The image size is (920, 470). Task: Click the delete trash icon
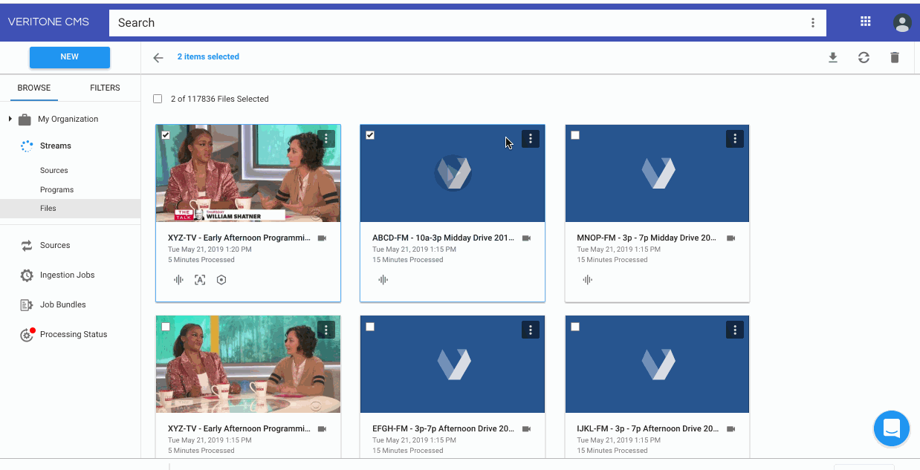[x=895, y=57]
